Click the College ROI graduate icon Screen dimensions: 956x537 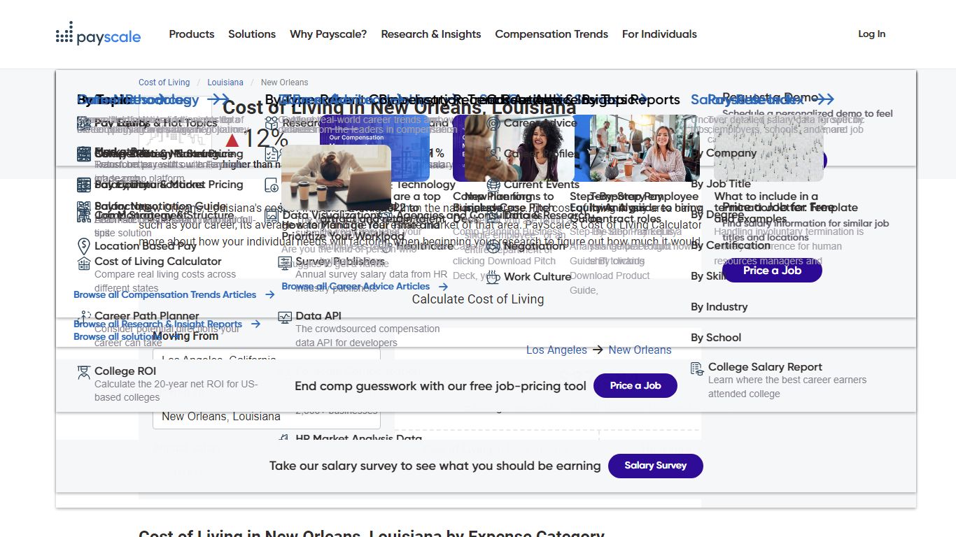[84, 372]
